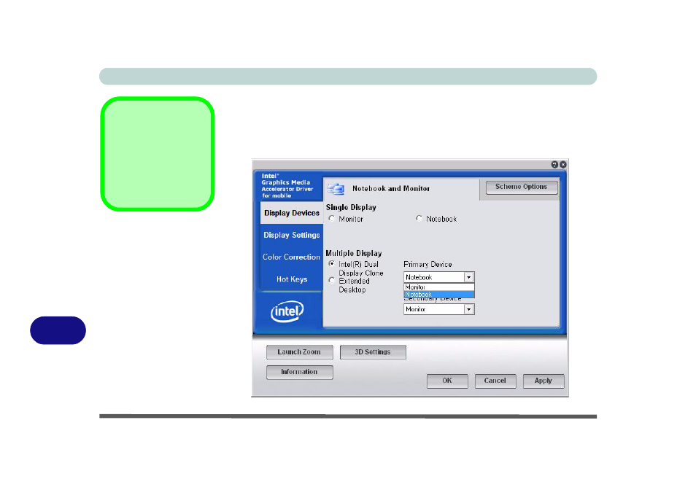Select the Monitor single display radio button
Viewport: 696px width, 490px height.
pyautogui.click(x=331, y=218)
